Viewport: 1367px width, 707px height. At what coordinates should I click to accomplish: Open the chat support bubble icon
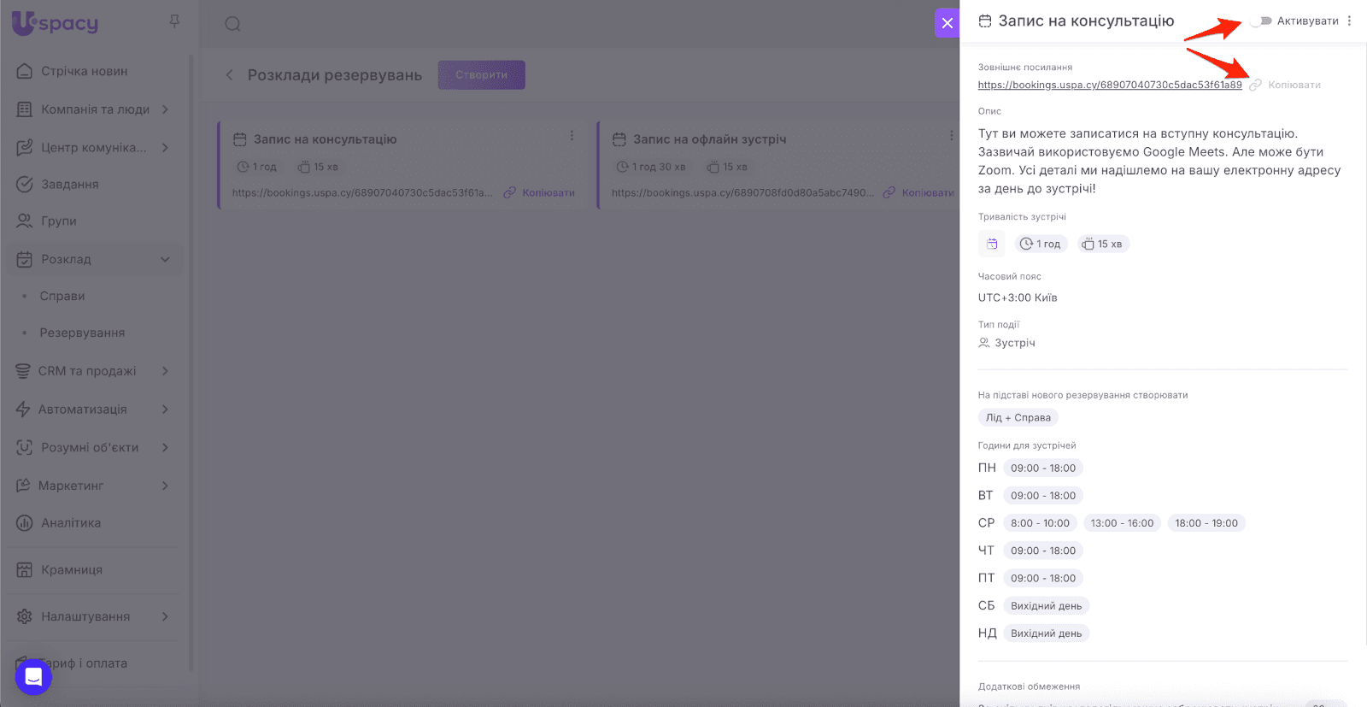[x=33, y=677]
